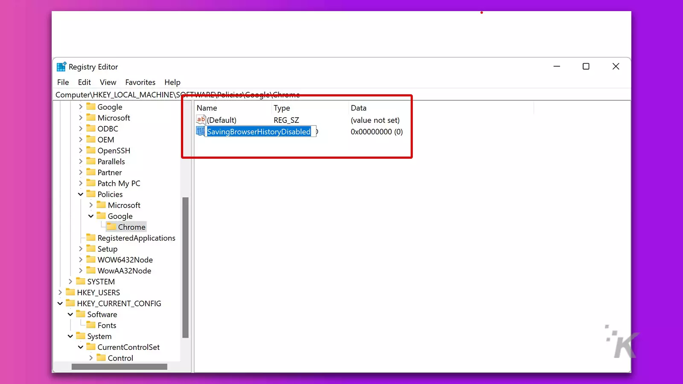Open the Help menu
The width and height of the screenshot is (683, 384).
[172, 82]
